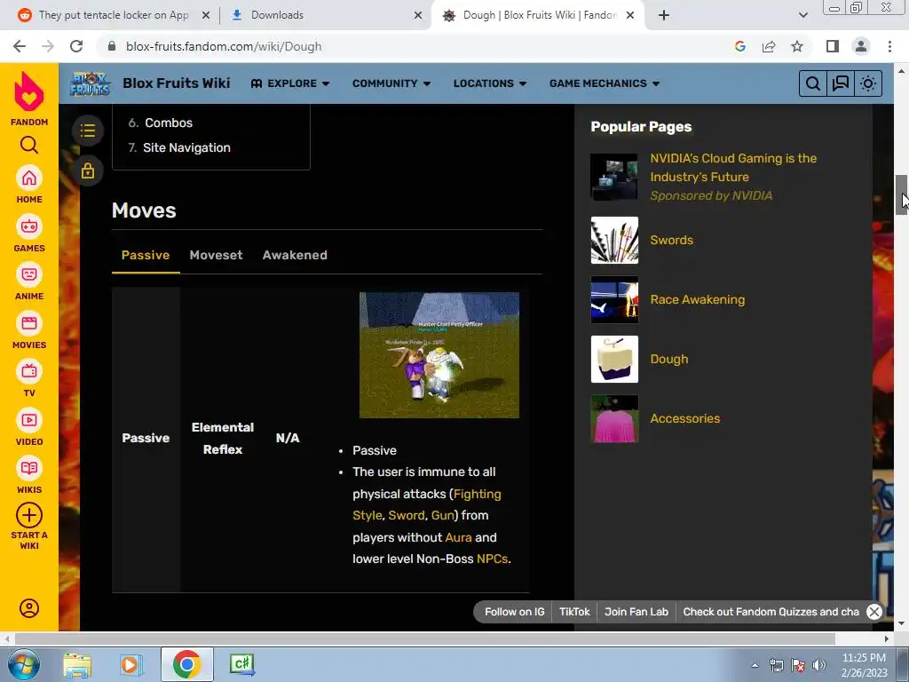Go back with browser back arrow

pyautogui.click(x=20, y=46)
